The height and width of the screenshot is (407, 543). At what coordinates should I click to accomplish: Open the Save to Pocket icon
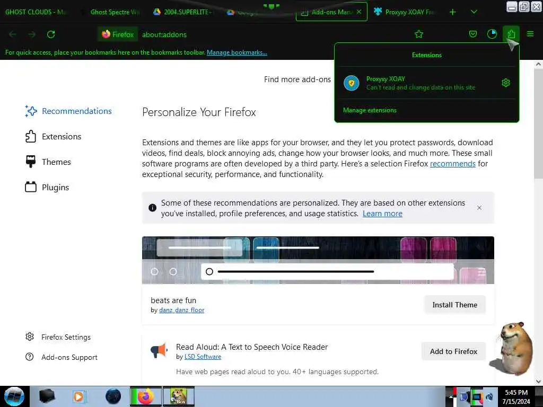pos(472,34)
